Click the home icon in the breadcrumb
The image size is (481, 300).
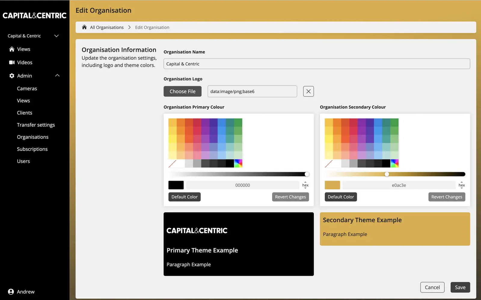click(x=84, y=27)
